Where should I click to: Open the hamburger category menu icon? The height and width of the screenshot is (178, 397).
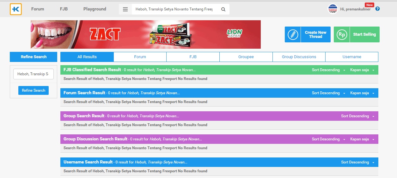125,9
